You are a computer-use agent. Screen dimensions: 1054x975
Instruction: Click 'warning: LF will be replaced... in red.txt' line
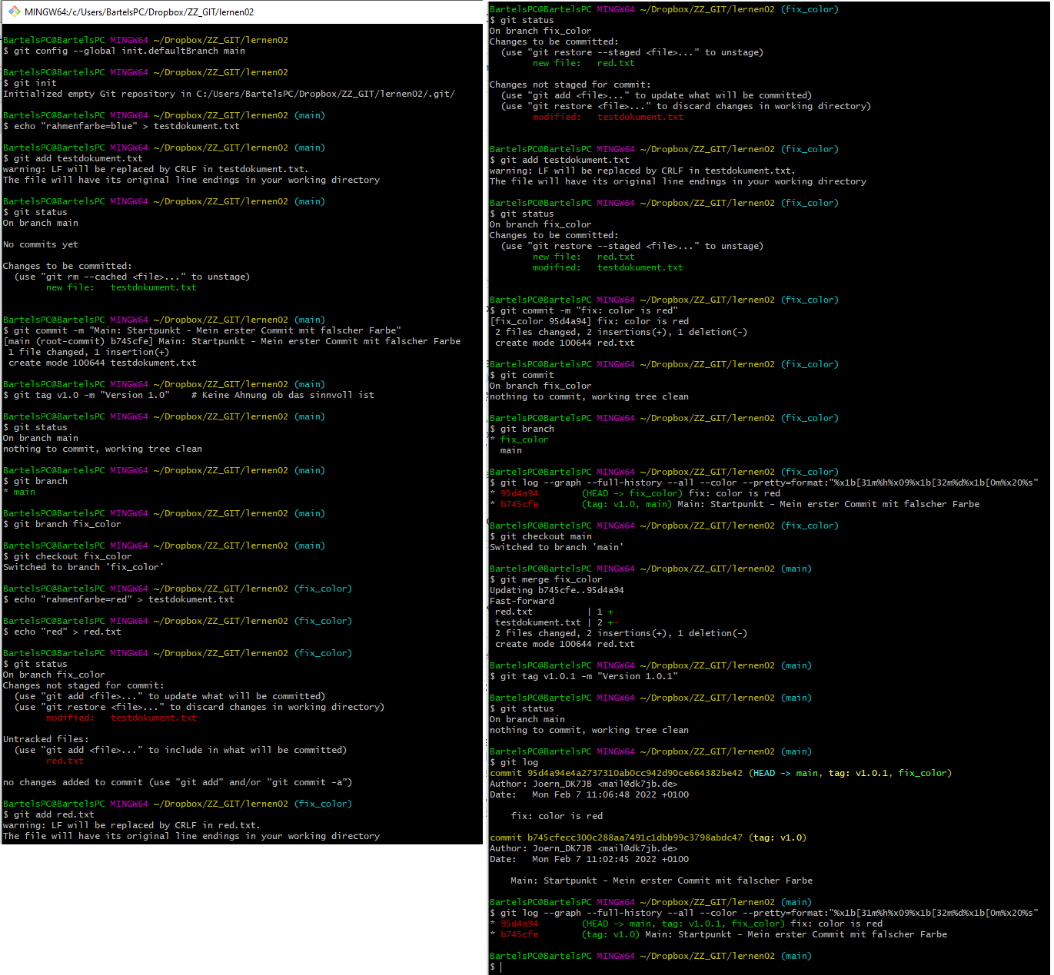point(132,825)
